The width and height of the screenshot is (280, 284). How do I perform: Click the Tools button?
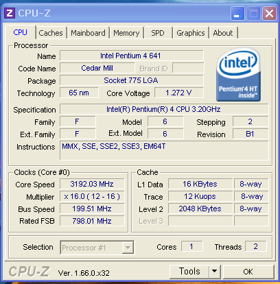pos(189,272)
